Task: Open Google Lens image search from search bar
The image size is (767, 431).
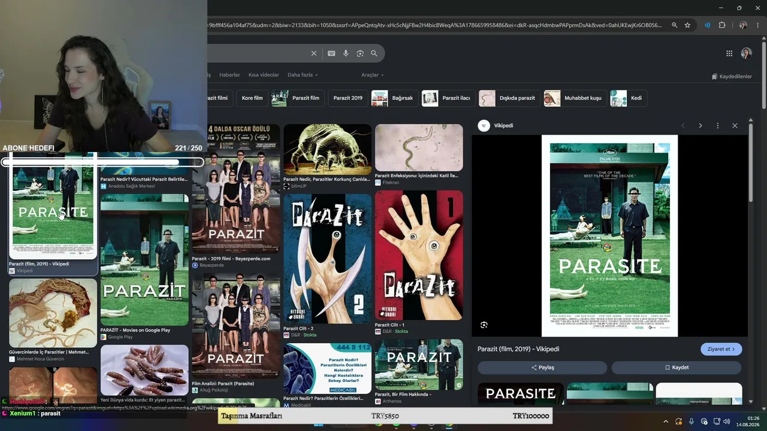Action: click(360, 53)
